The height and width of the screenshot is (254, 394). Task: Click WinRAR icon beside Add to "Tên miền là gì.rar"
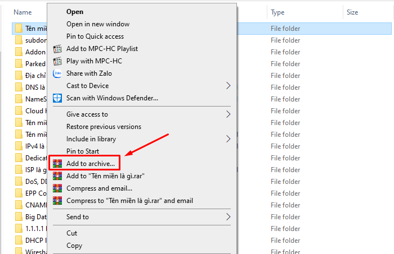click(x=57, y=176)
